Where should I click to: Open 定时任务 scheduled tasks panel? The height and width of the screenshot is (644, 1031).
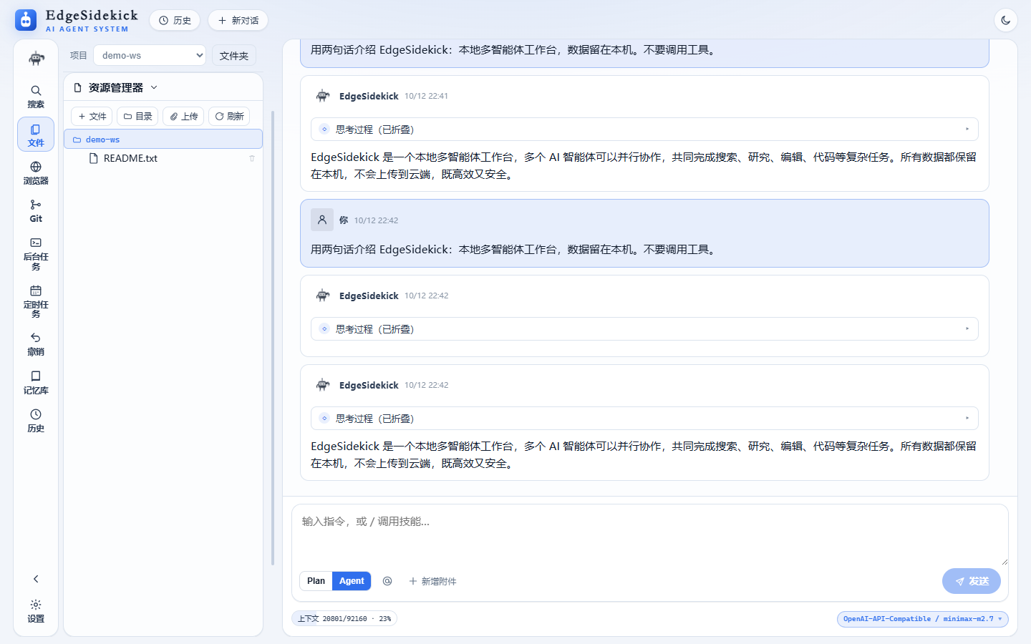pos(36,301)
